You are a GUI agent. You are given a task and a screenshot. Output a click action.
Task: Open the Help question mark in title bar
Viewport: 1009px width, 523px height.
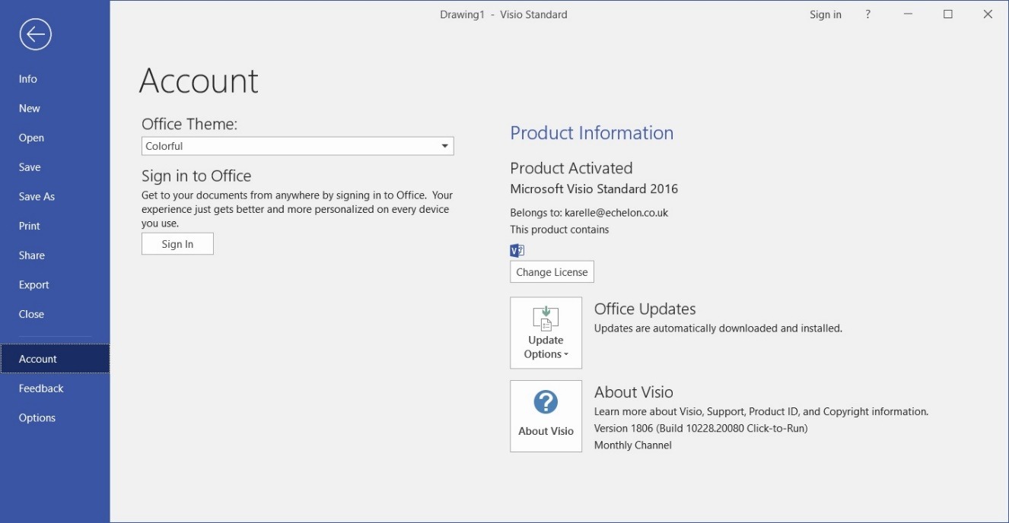tap(867, 14)
